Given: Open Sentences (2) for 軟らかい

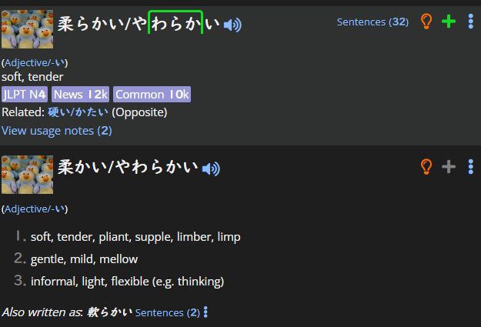Looking at the screenshot, I should pyautogui.click(x=168, y=312).
